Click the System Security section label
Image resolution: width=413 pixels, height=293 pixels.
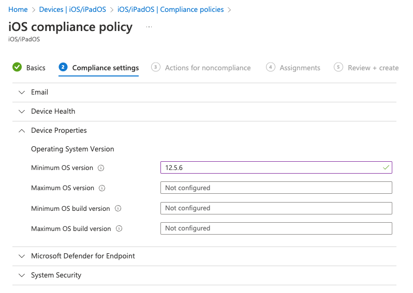[56, 275]
